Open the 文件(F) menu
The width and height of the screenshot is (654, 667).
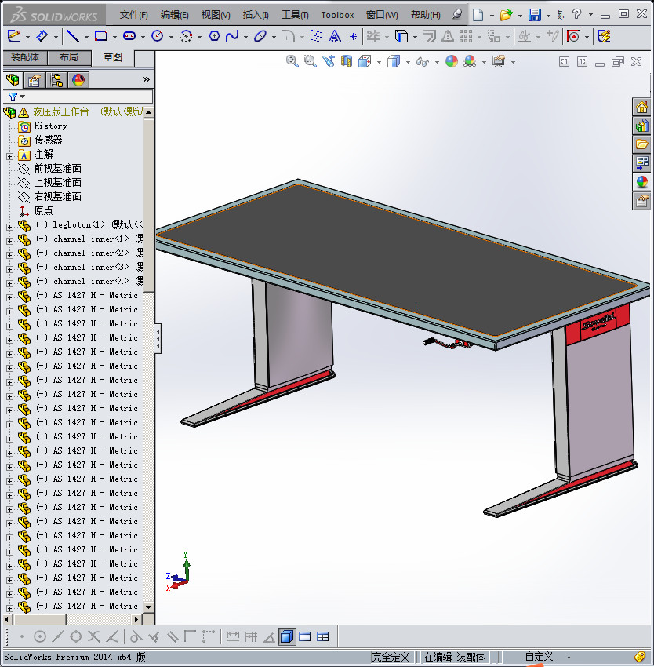[133, 15]
